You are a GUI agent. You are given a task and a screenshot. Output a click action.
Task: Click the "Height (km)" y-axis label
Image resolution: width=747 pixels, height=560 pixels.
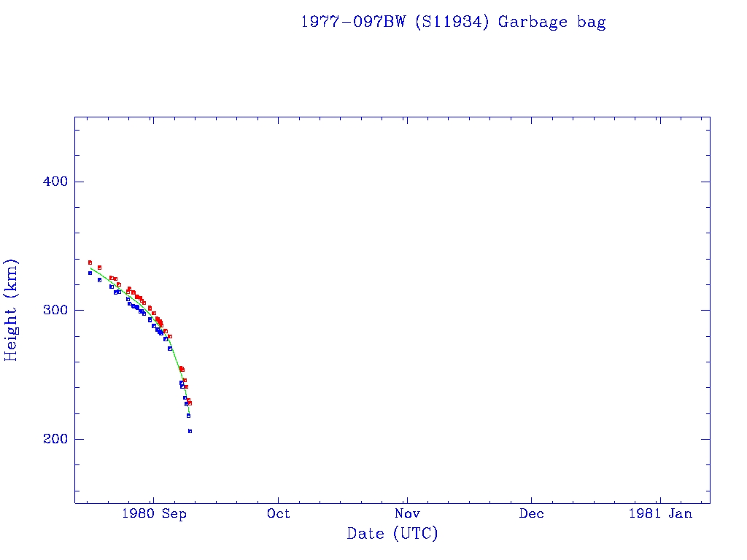[12, 310]
